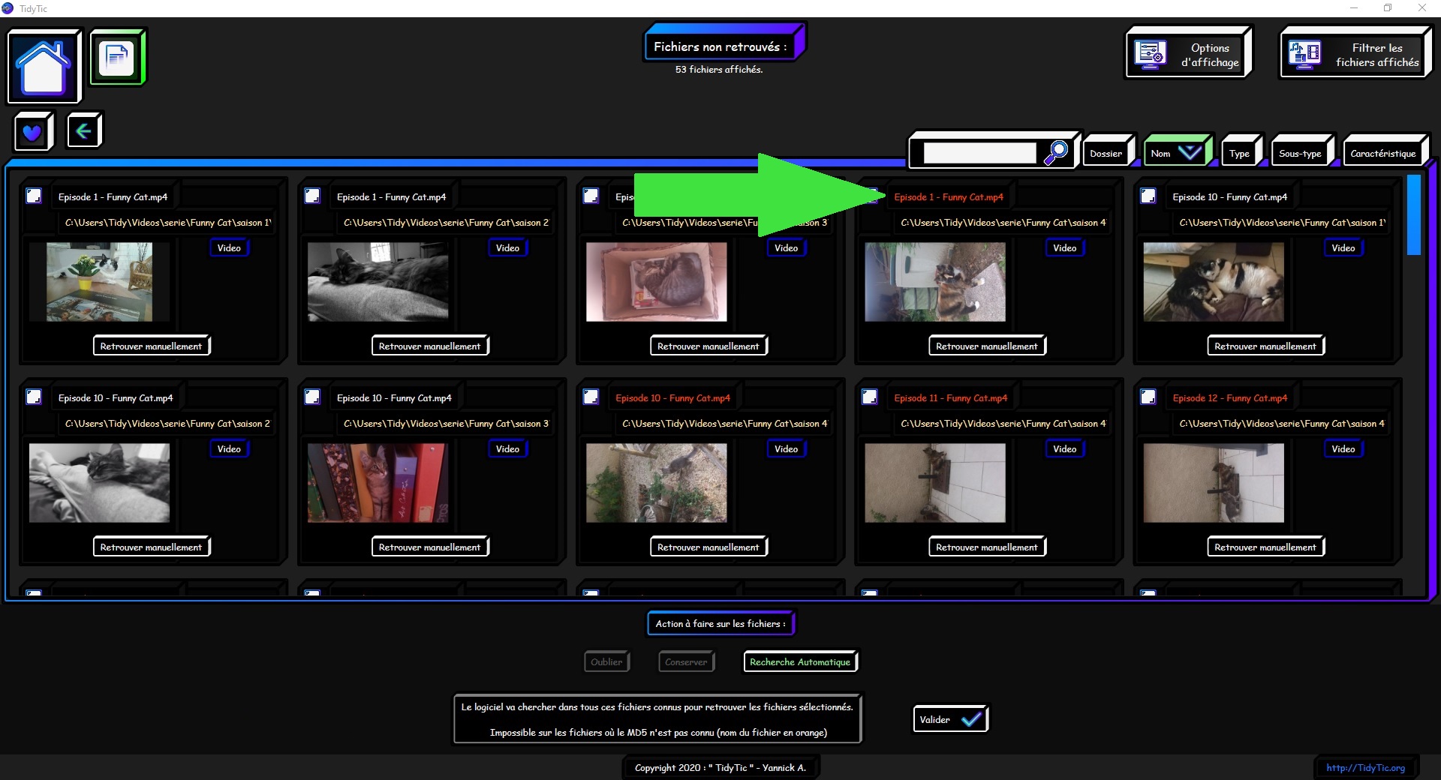
Task: Retrouver manuellement for the saison 3 box-cat card
Action: (x=708, y=346)
